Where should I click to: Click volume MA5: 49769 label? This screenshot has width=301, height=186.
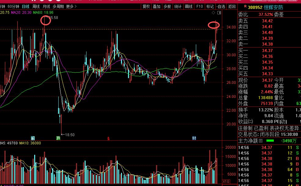[9, 143]
